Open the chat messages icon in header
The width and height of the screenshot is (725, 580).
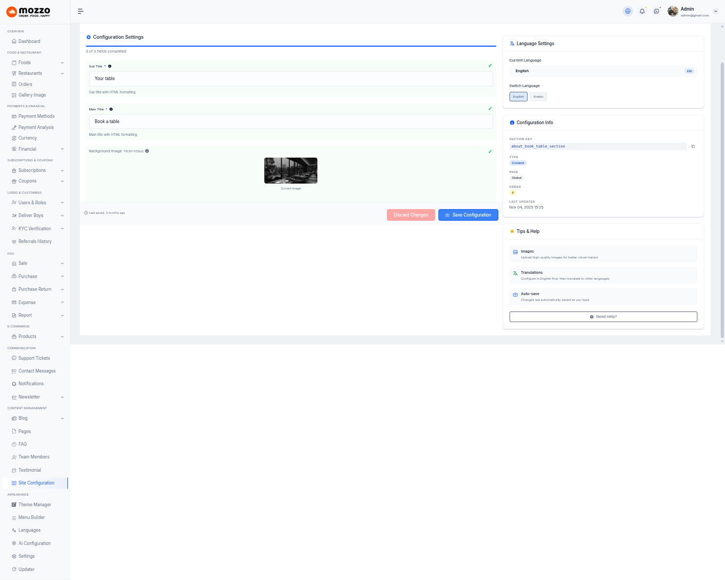pos(657,11)
